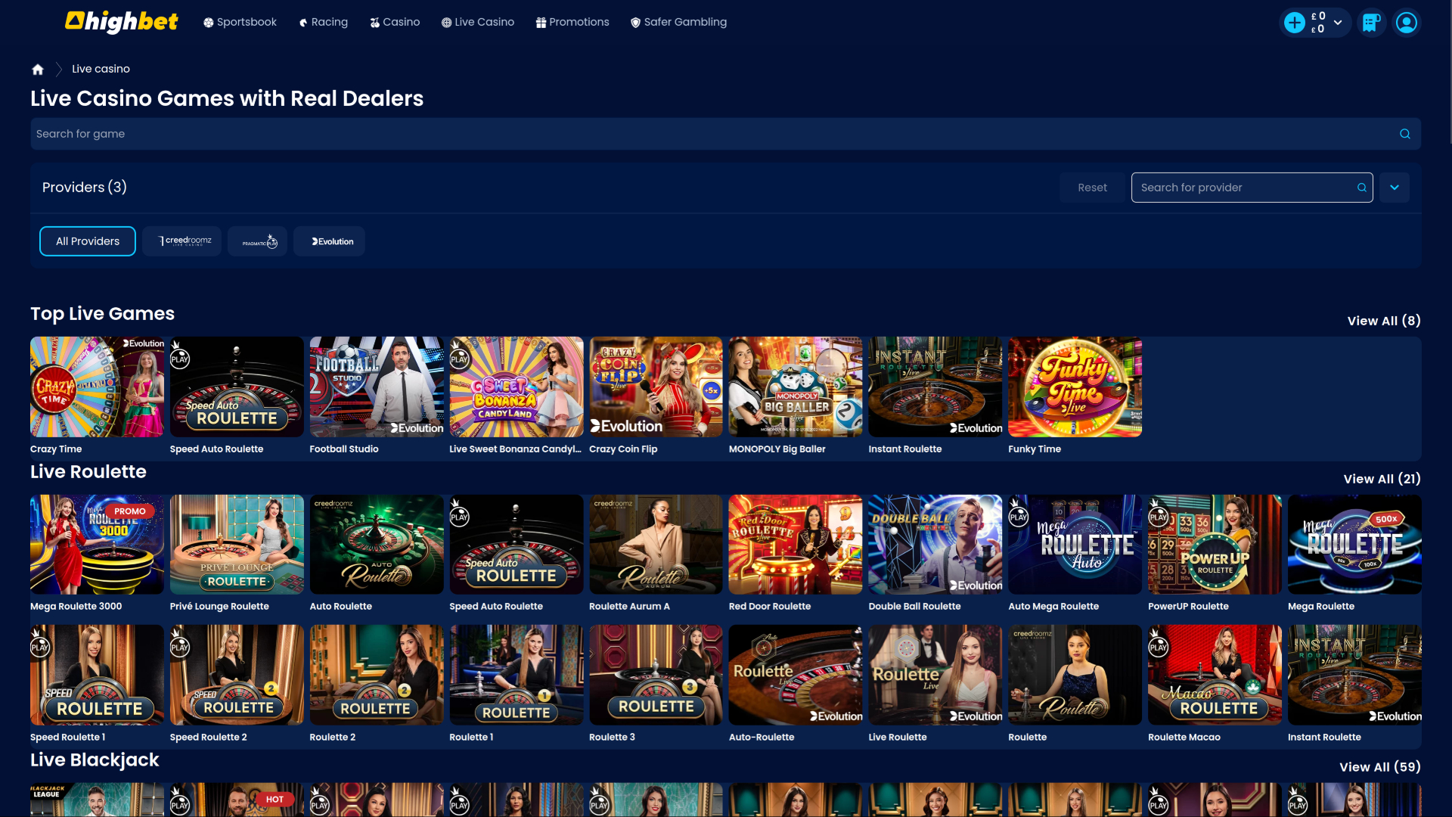Open the user account profile icon

[1406, 22]
